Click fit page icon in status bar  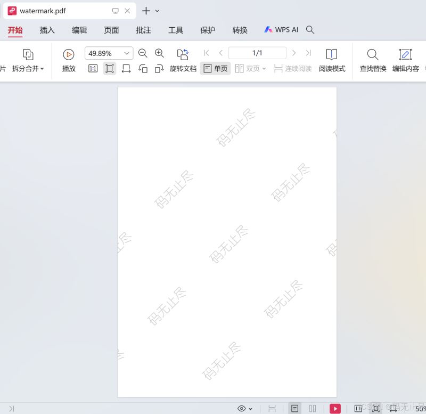[x=376, y=409]
